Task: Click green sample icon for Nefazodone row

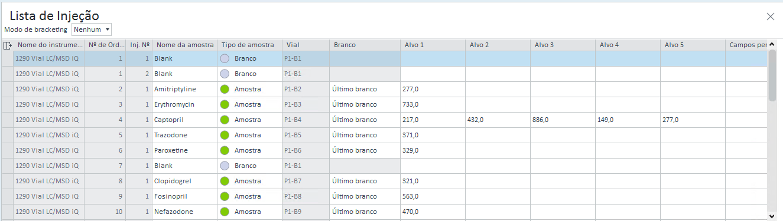Action: click(225, 212)
